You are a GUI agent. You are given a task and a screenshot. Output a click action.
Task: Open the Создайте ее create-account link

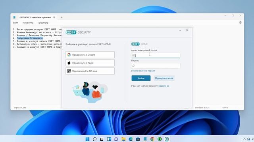pos(163,86)
